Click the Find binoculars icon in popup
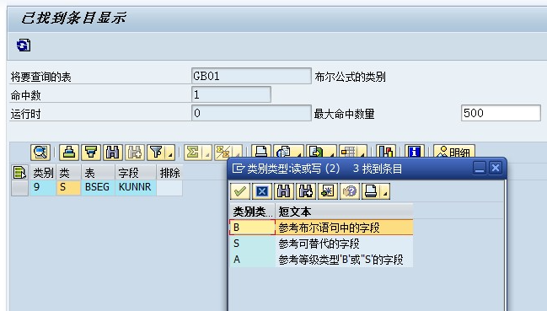 (x=284, y=191)
